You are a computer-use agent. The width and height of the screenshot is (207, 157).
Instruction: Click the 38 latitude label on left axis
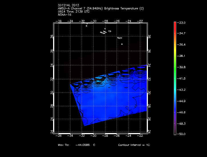52,37
